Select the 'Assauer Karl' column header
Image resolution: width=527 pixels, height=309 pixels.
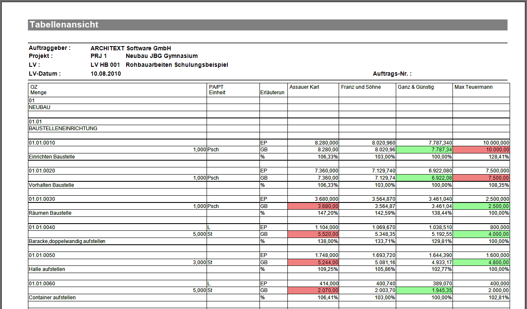tap(304, 87)
